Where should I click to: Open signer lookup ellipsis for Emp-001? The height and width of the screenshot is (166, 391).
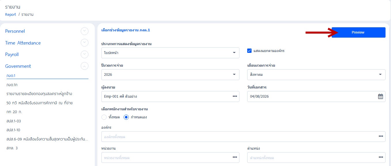point(235,96)
